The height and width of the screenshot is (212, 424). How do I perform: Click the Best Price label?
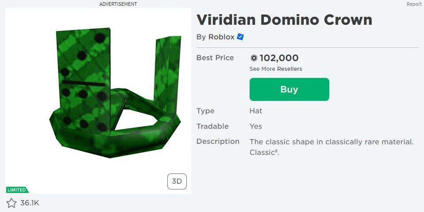click(215, 58)
